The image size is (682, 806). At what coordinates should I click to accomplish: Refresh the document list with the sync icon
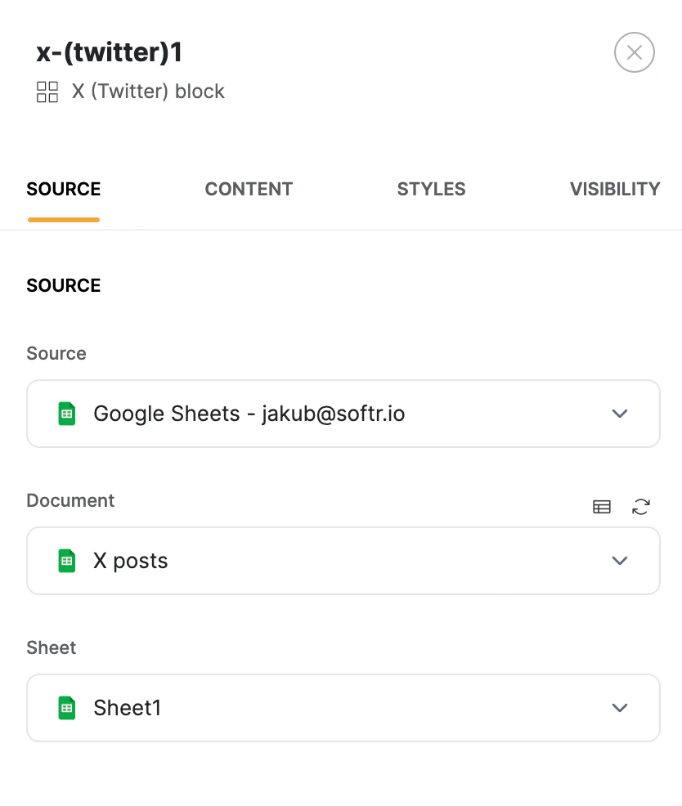[x=641, y=507]
